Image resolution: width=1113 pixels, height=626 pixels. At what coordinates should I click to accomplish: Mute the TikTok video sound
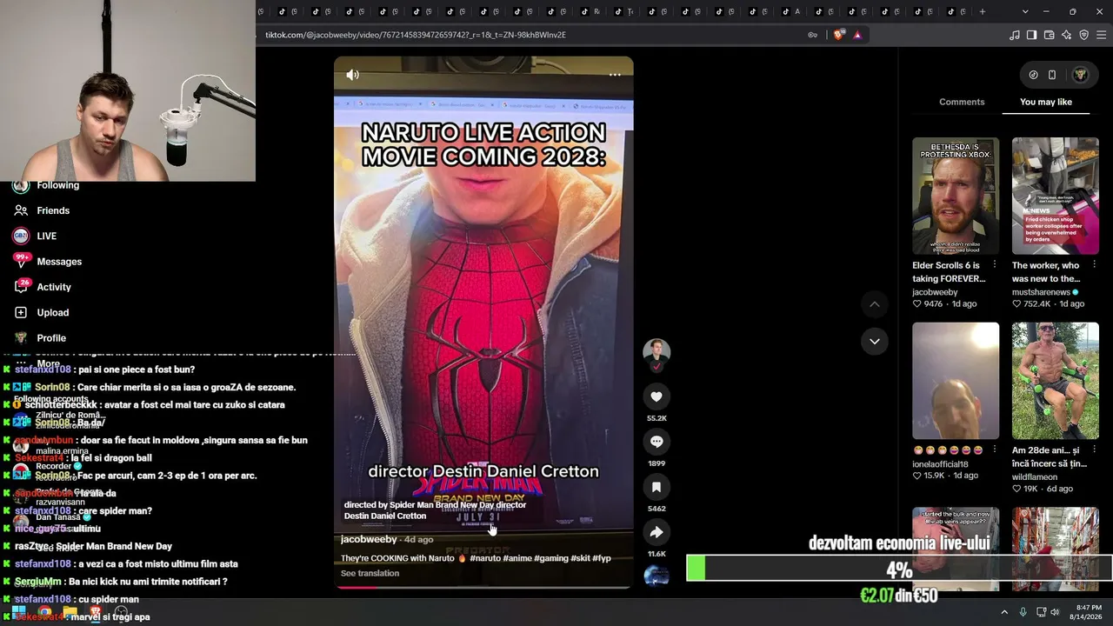click(x=352, y=75)
